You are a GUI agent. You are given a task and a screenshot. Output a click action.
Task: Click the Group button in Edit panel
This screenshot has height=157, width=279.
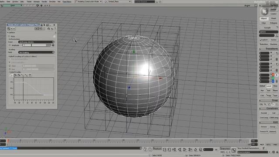[272, 127]
